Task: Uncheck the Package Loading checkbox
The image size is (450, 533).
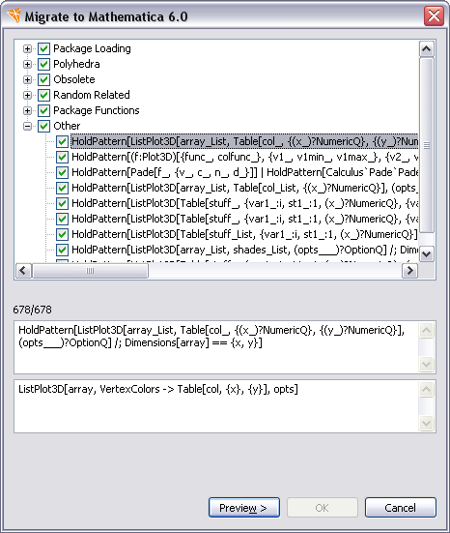Action: coord(43,48)
